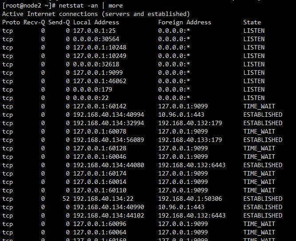Click the command text "netstat -an | more"

coord(91,6)
